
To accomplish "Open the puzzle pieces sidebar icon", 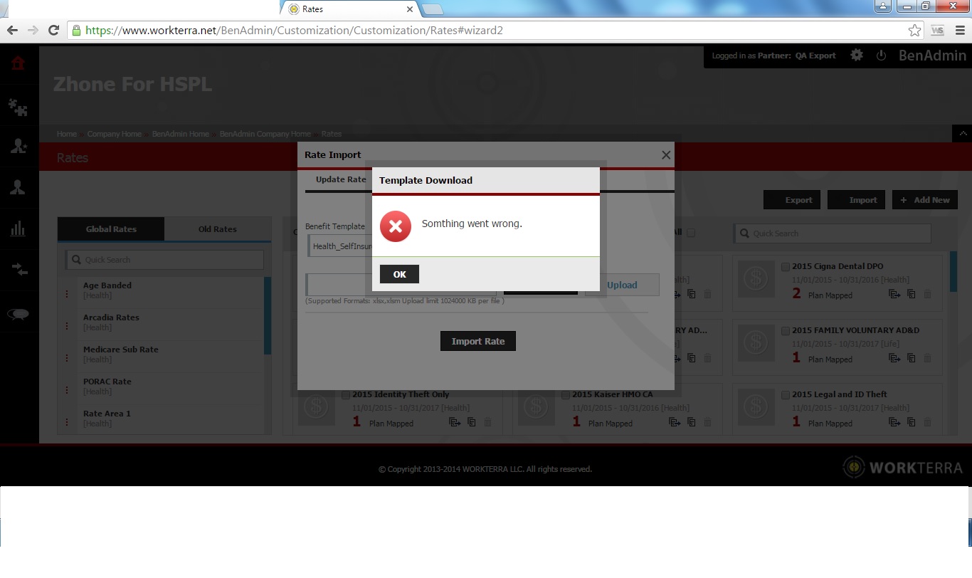I will click(18, 107).
